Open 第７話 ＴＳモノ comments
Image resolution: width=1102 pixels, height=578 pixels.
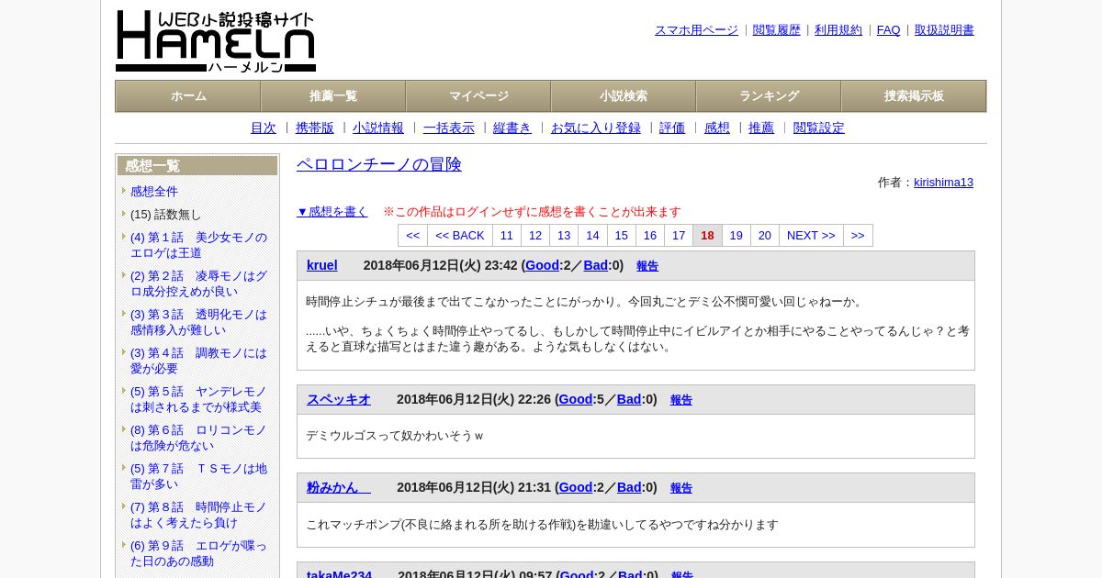point(198,476)
